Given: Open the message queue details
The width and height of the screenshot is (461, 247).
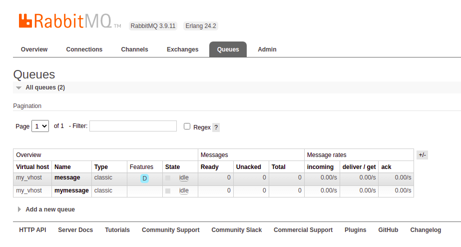Looking at the screenshot, I should click(67, 177).
